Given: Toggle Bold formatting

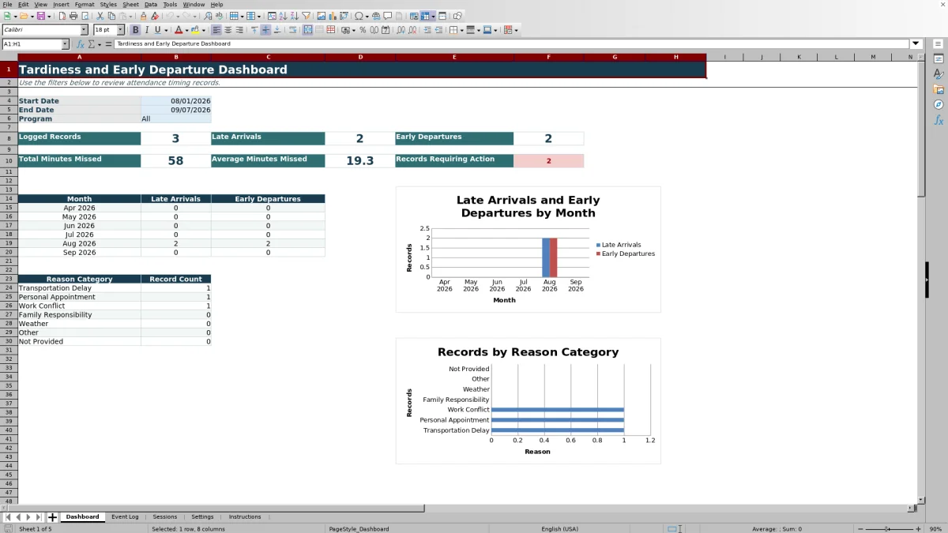Looking at the screenshot, I should pos(136,30).
